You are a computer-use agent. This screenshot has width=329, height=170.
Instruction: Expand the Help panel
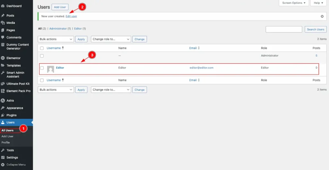pyautogui.click(x=318, y=3)
